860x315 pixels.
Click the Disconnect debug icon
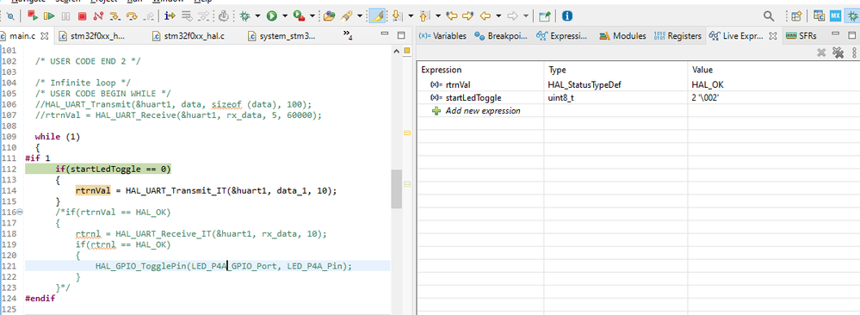pos(98,15)
